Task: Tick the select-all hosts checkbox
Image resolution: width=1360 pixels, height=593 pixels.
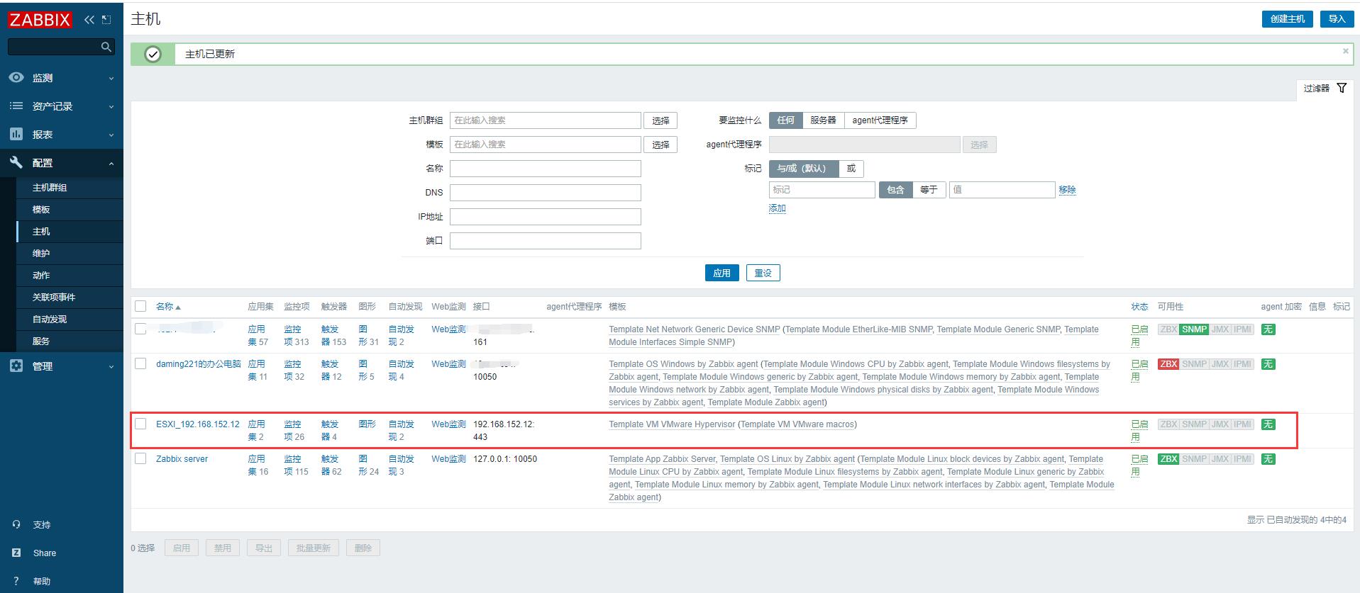Action: coord(140,306)
